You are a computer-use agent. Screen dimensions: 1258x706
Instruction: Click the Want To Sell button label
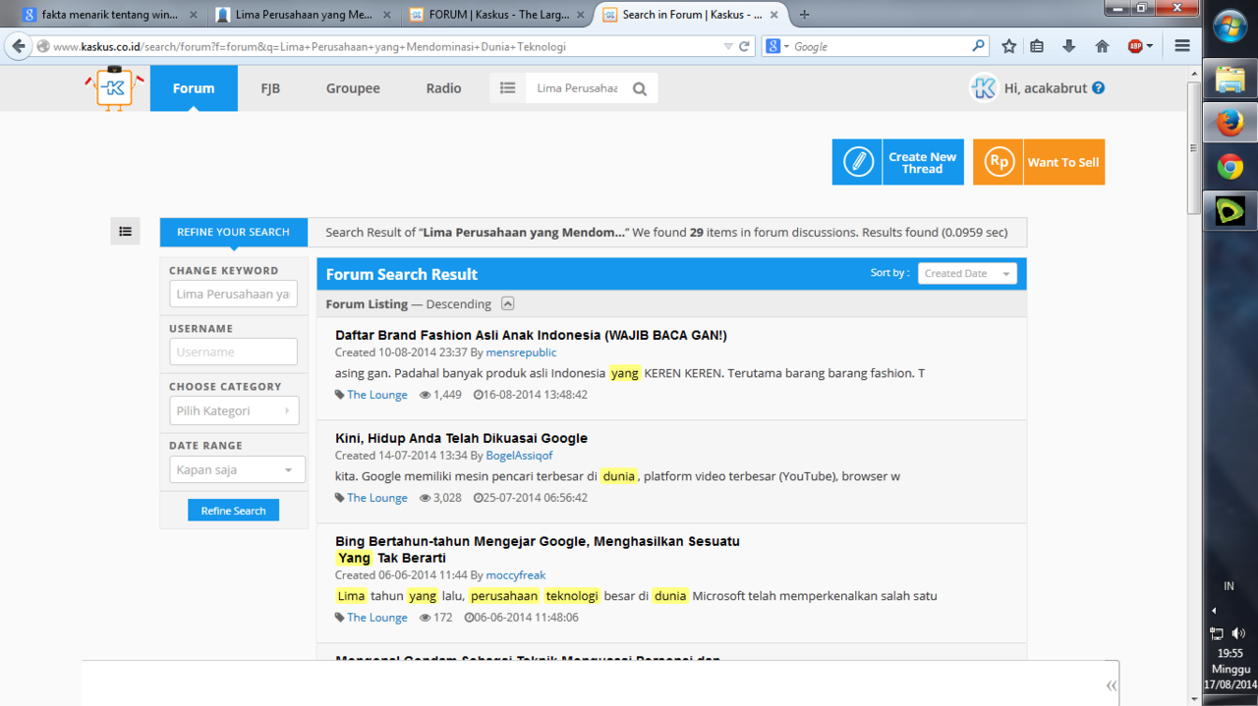pyautogui.click(x=1063, y=162)
